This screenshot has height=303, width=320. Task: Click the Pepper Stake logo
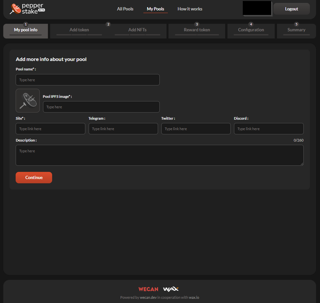27,9
